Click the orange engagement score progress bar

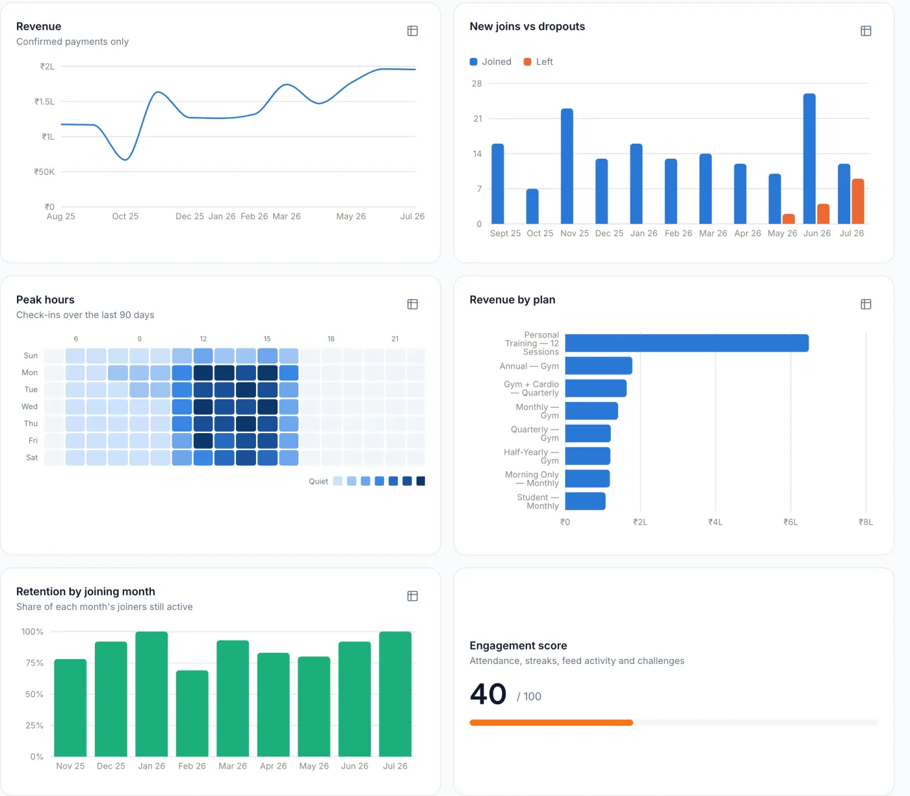(551, 723)
